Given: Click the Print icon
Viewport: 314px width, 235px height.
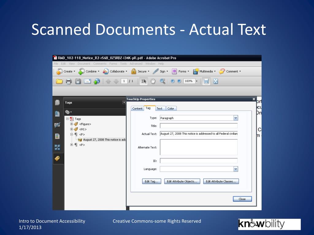Looking at the screenshot, I should point(69,81).
